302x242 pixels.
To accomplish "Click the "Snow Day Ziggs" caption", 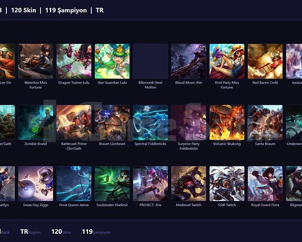I will tap(36, 205).
